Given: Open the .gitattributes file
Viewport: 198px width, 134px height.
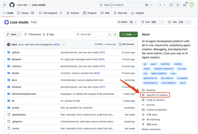Looking at the screenshot, I should [19, 115].
